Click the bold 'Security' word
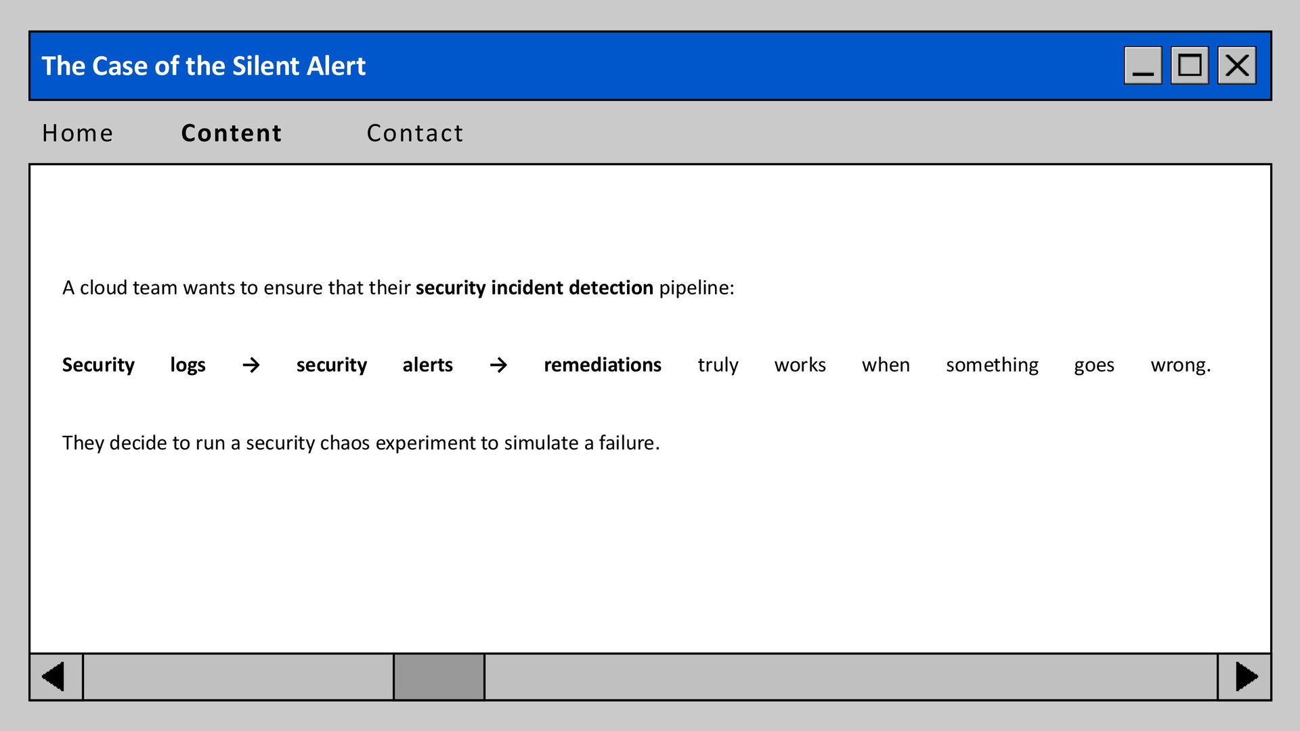This screenshot has width=1300, height=731. tap(98, 365)
